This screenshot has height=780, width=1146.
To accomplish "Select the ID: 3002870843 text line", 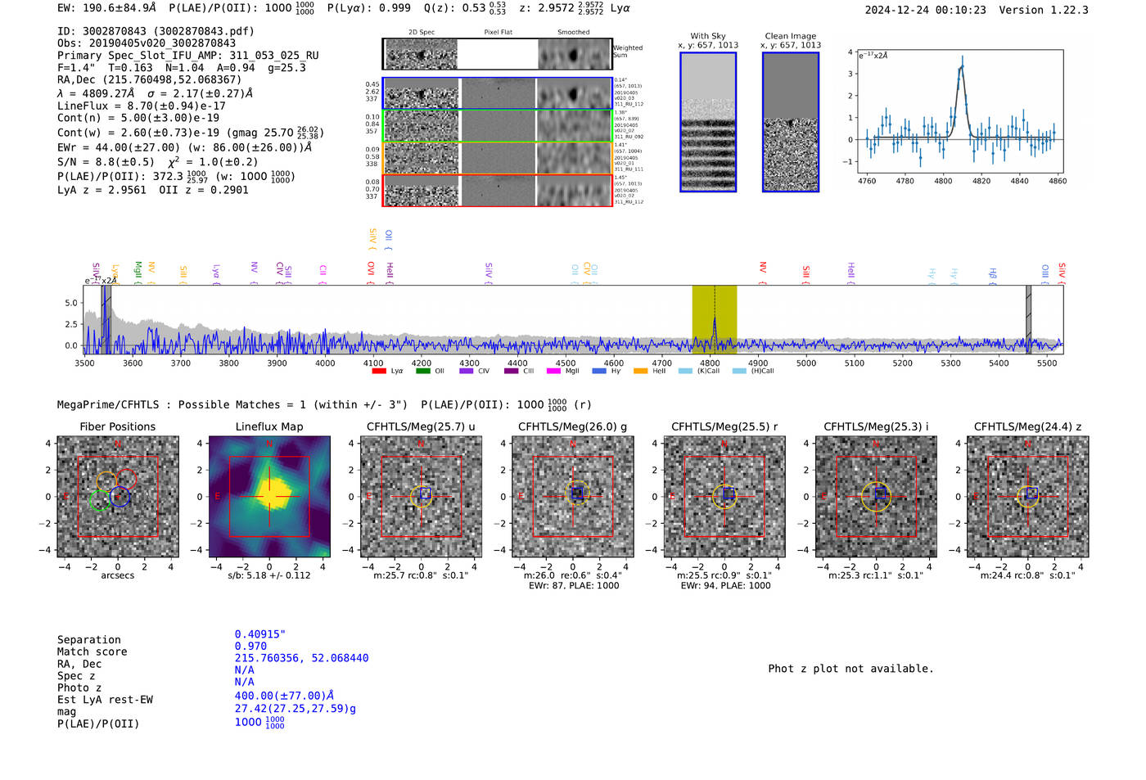I will [156, 31].
